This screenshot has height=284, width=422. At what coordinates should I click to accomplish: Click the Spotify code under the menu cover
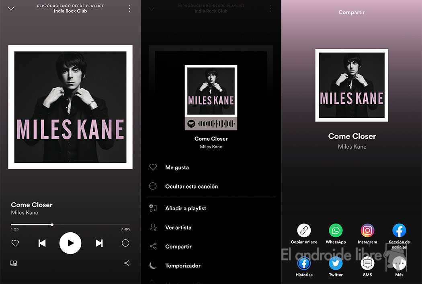(x=211, y=124)
